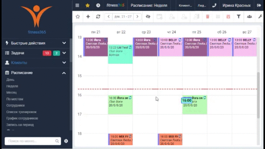Click the first add client toolbar icon
Viewport: 265px width, 149px height.
click(x=172, y=17)
